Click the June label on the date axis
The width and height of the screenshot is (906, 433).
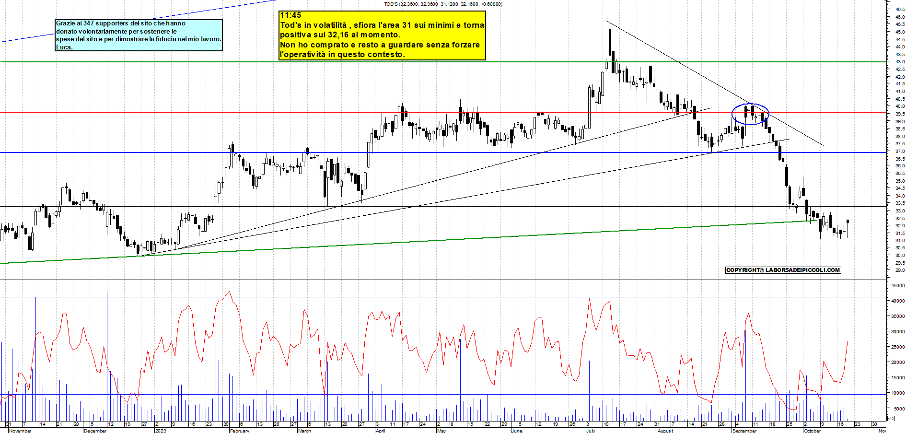[x=517, y=431]
